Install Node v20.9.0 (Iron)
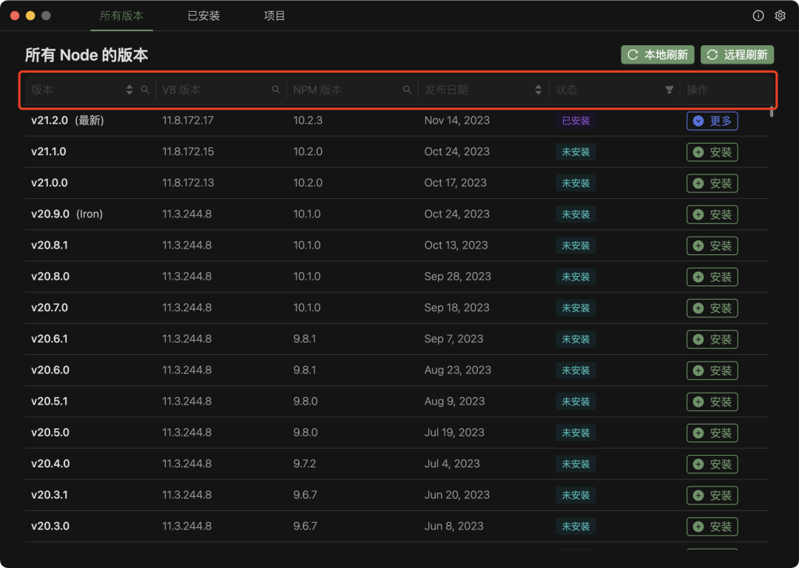Image resolution: width=799 pixels, height=568 pixels. (x=712, y=214)
